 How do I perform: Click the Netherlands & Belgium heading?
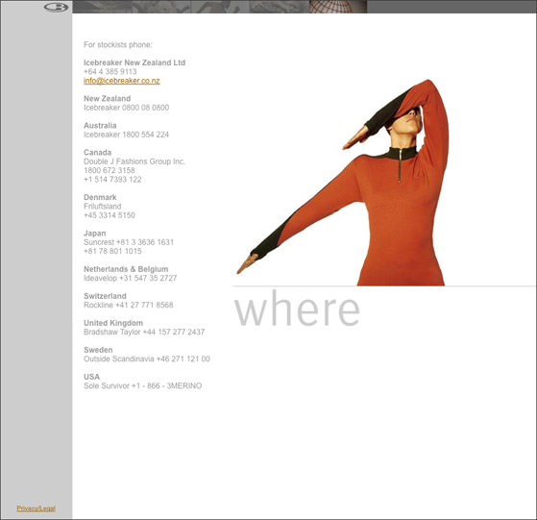click(x=126, y=269)
